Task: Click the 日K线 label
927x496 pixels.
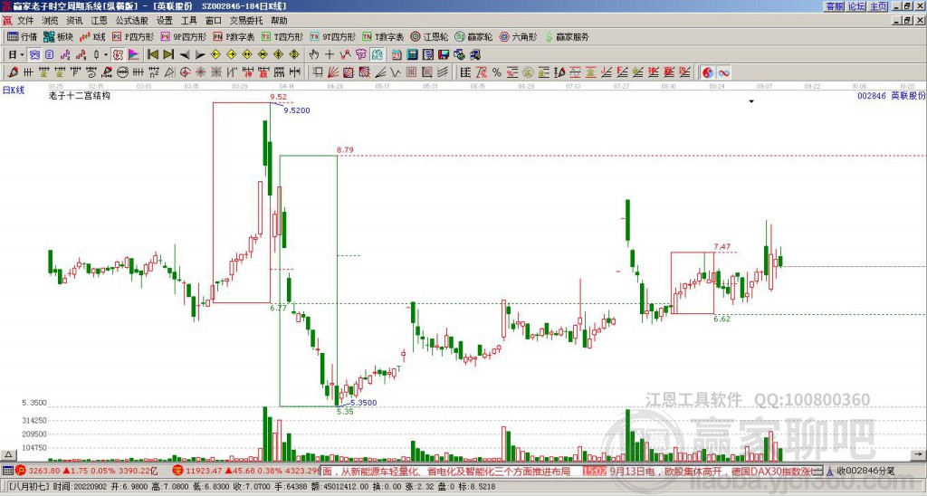Action: [14, 91]
